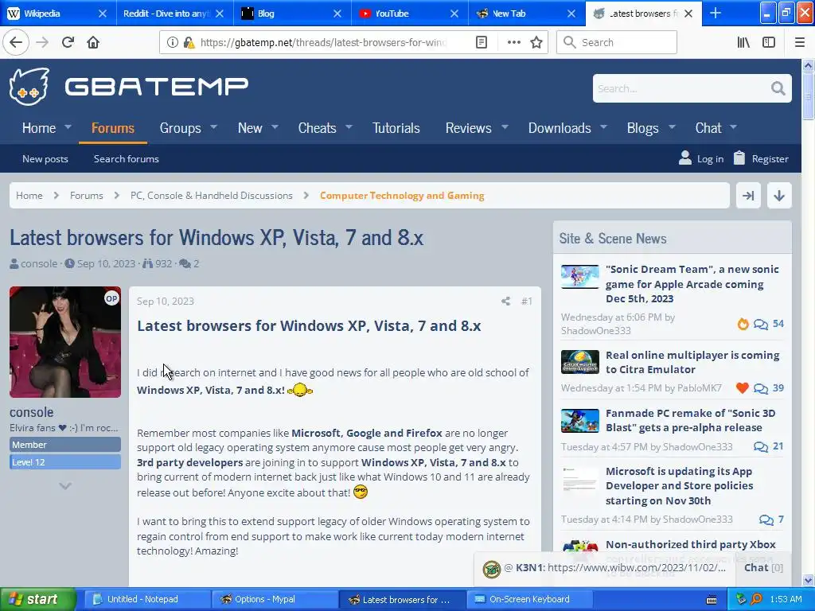Click share icon on post #1
Screen dimensions: 815x611
point(505,301)
